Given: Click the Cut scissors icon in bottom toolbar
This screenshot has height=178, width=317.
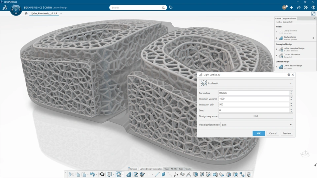Looking at the screenshot, I should pos(71,174).
